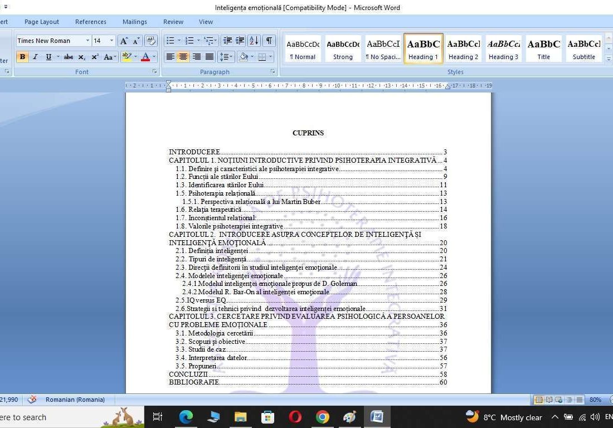Select the Title style
Image resolution: width=613 pixels, height=428 pixels.
pyautogui.click(x=543, y=48)
